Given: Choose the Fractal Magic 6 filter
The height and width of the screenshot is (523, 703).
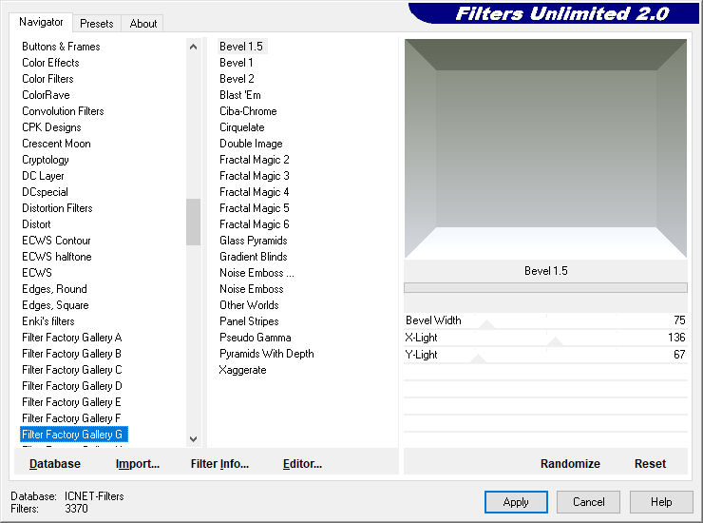Looking at the screenshot, I should point(255,224).
